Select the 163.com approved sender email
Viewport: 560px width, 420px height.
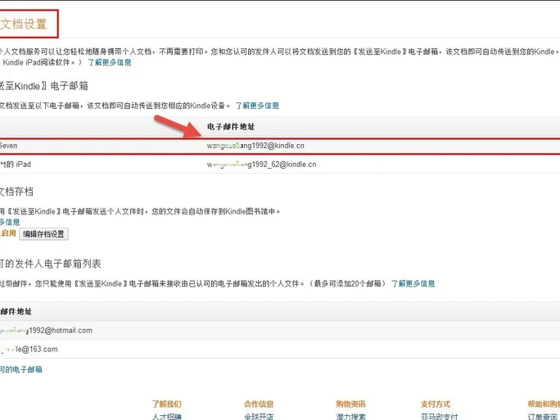29,350
